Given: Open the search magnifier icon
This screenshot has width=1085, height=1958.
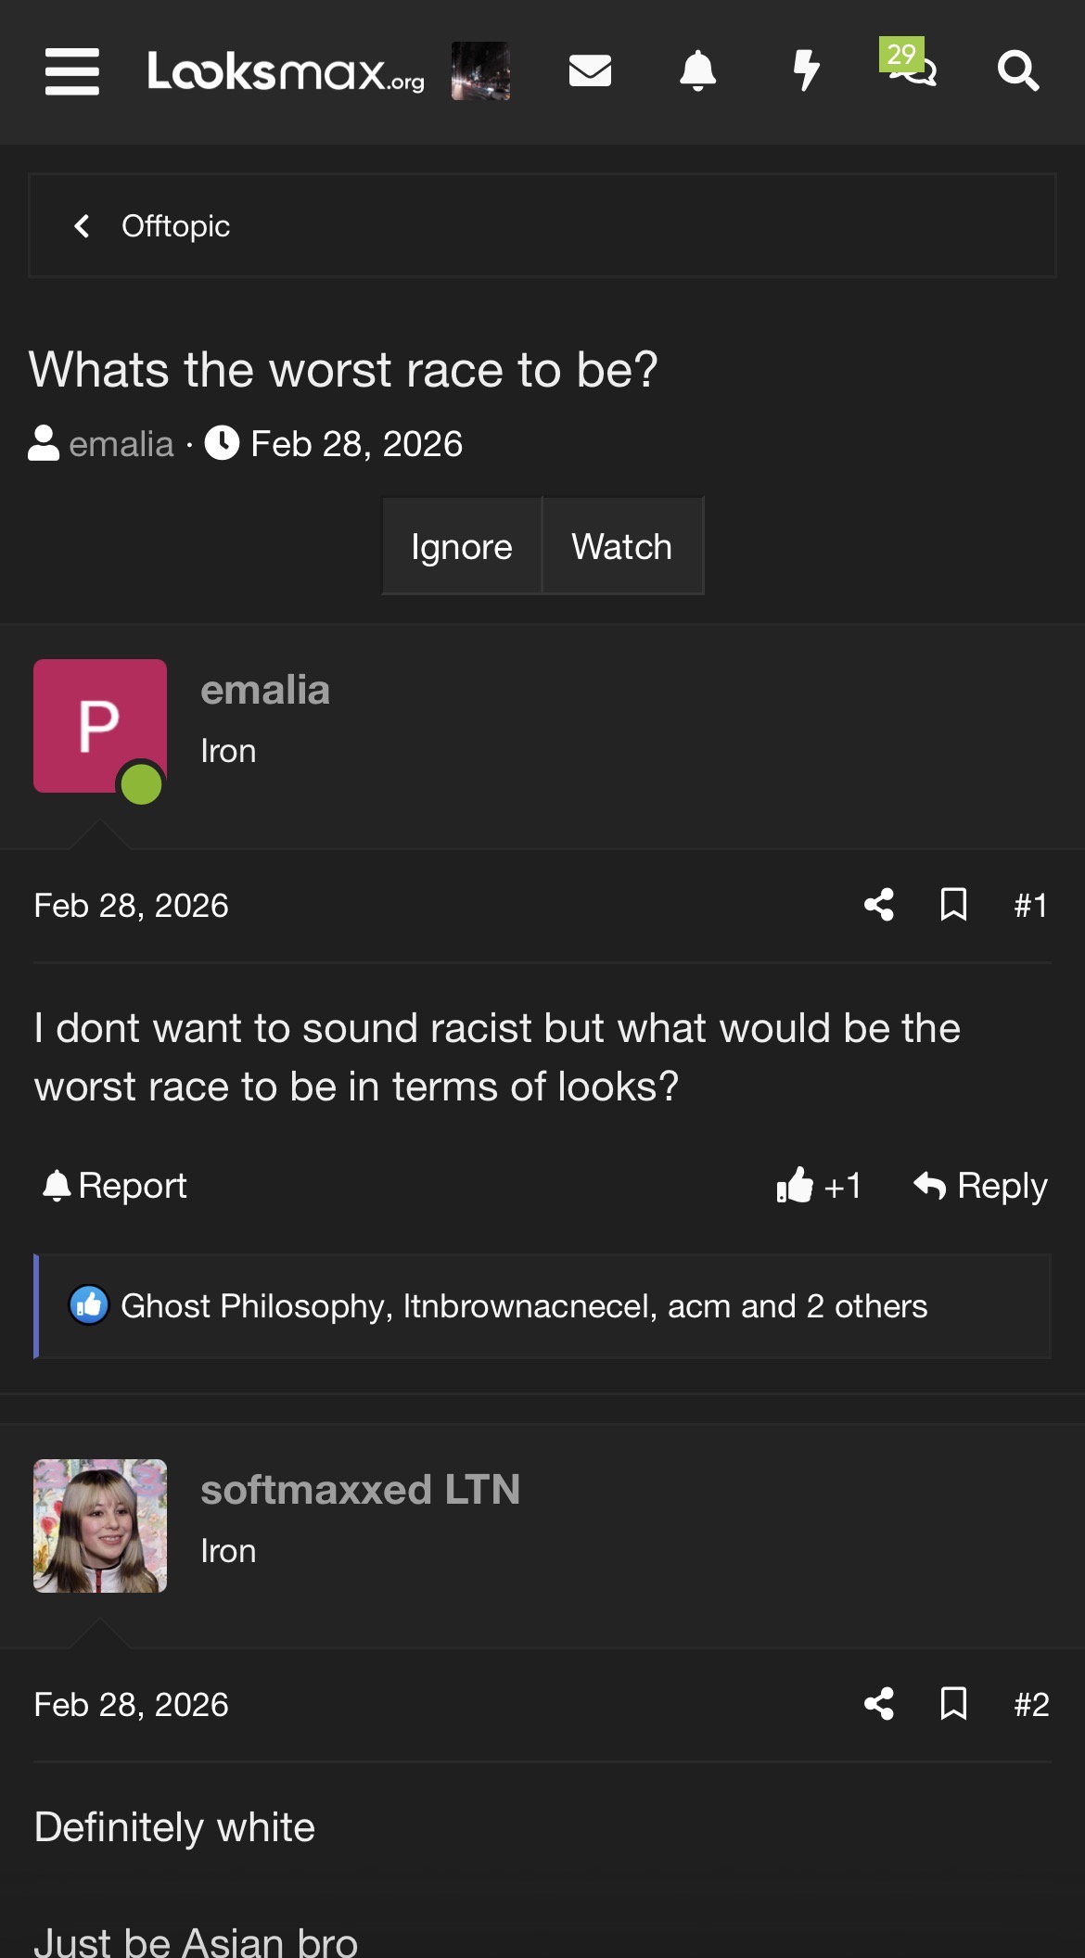Looking at the screenshot, I should [1017, 70].
